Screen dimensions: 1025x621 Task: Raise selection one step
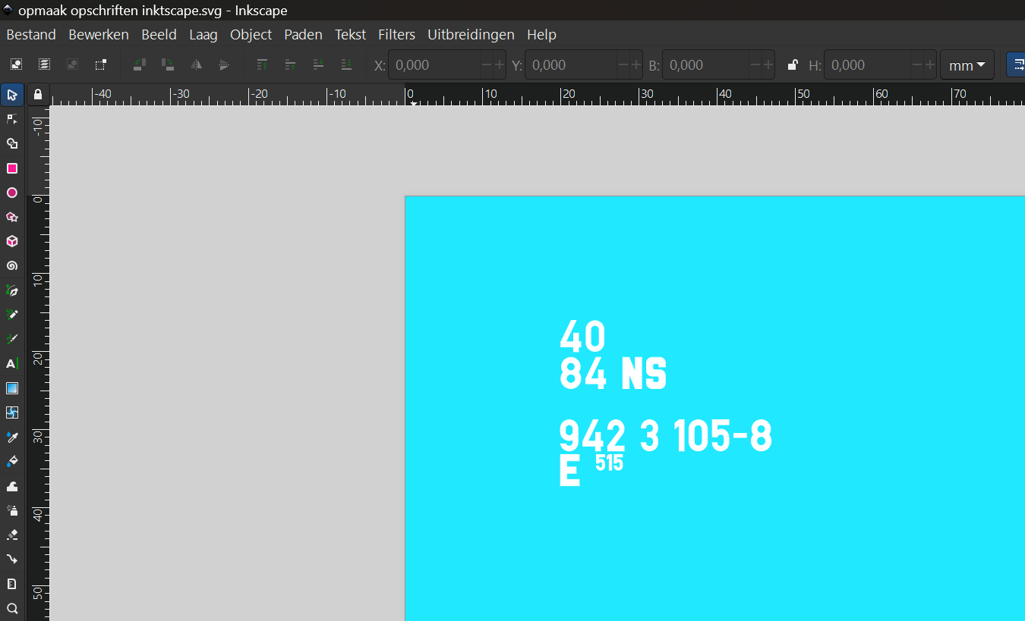[x=290, y=64]
